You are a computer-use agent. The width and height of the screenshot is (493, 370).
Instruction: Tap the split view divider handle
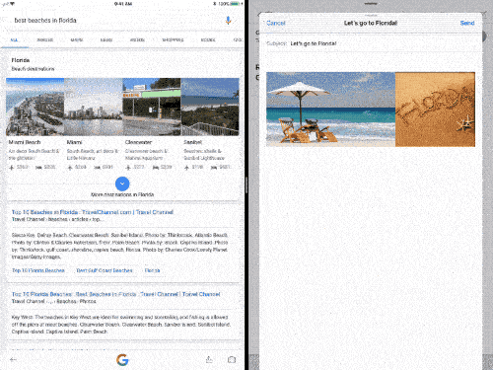tap(246, 185)
